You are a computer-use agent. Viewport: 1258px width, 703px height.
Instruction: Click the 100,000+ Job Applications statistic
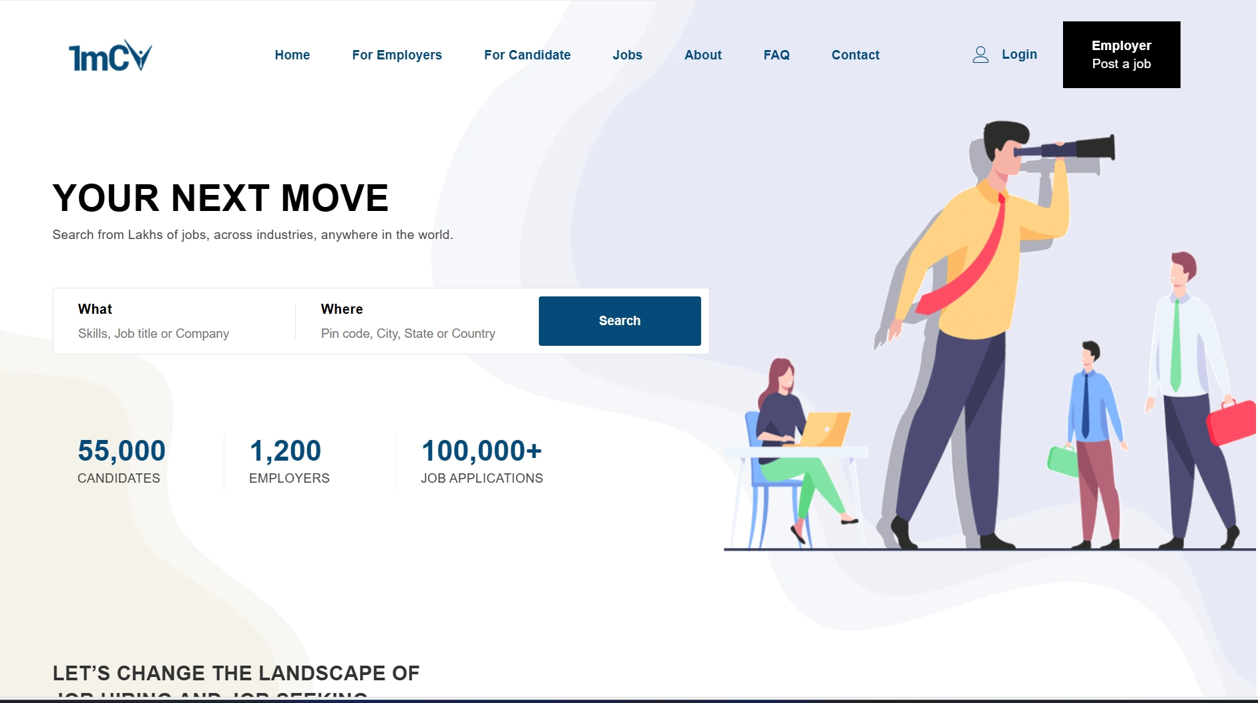point(481,461)
